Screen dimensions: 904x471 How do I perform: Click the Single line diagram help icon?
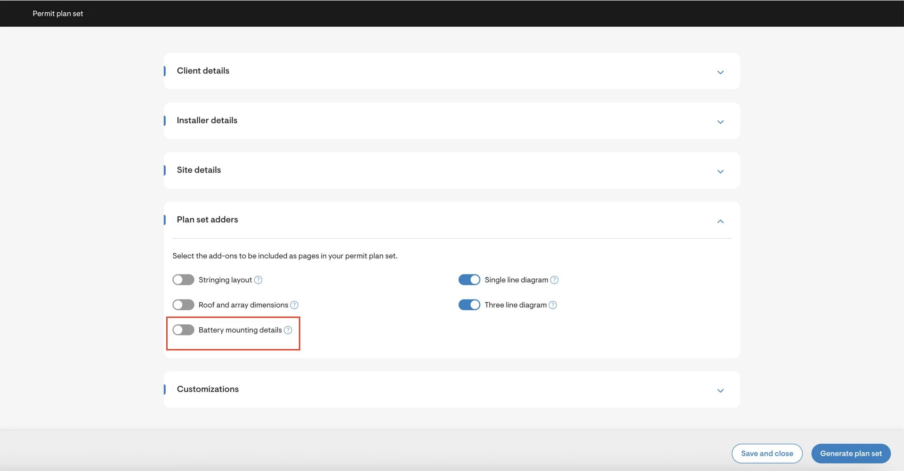(555, 280)
